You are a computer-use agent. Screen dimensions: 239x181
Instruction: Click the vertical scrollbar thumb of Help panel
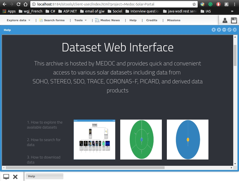coord(235,55)
